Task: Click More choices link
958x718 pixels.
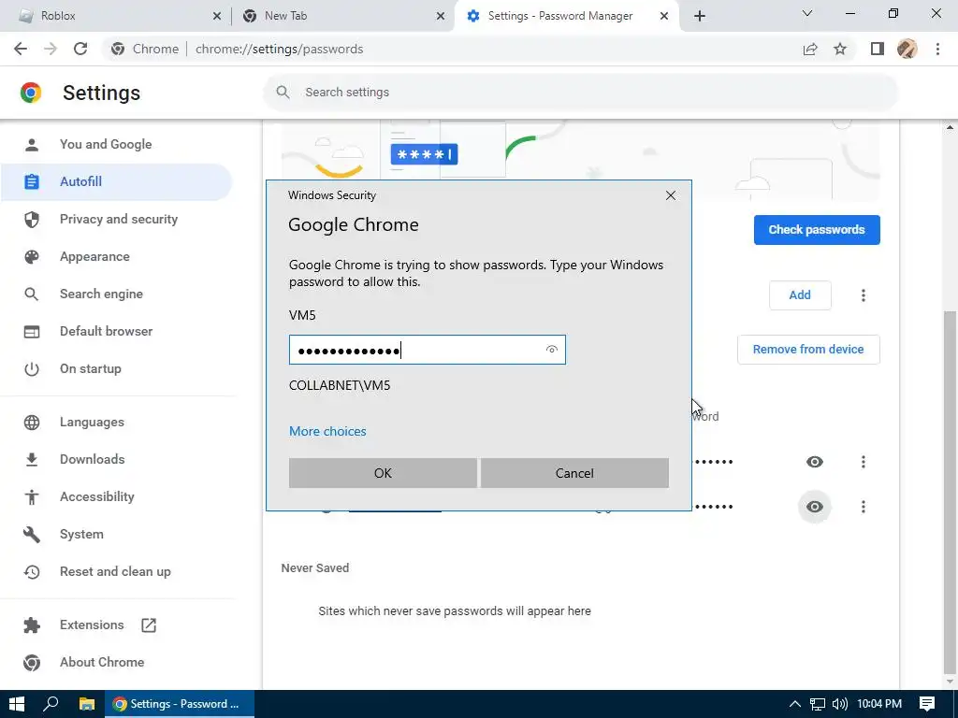Action: (x=327, y=431)
